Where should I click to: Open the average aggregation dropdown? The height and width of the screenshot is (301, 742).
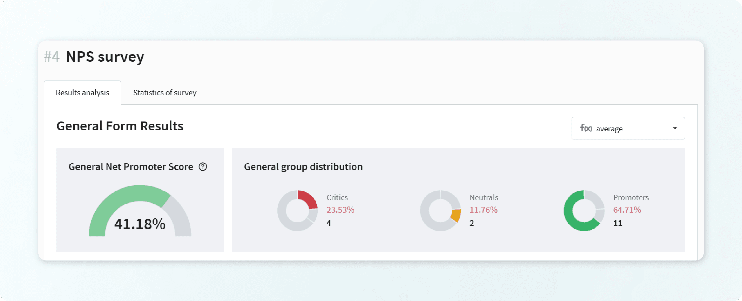628,128
